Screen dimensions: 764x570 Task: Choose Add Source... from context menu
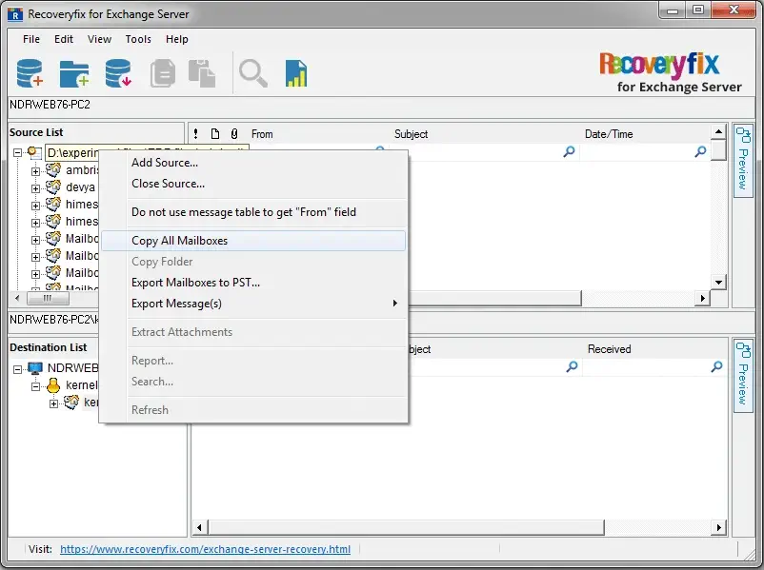pos(253,163)
